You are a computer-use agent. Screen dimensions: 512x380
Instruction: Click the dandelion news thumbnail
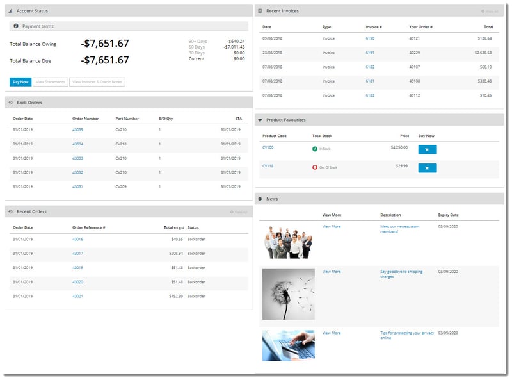tap(289, 294)
